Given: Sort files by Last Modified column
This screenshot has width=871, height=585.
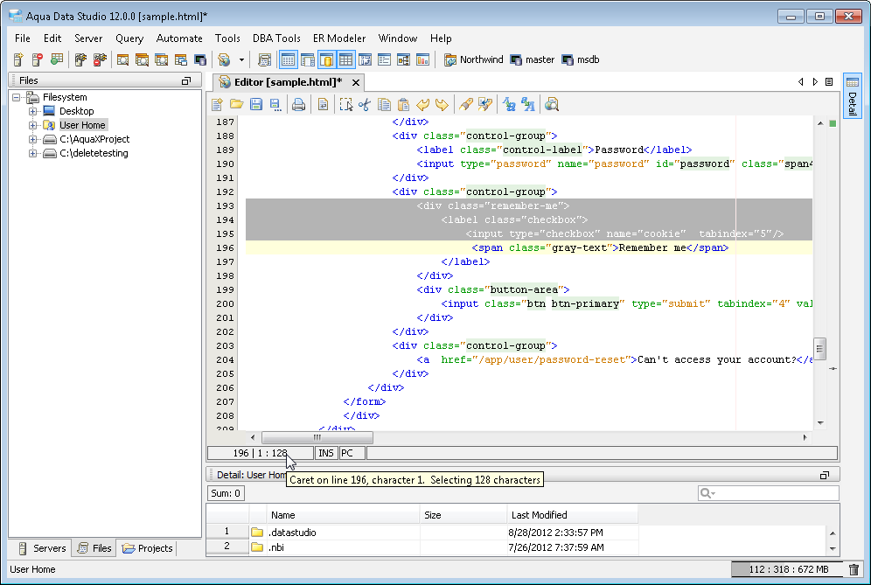Looking at the screenshot, I should pos(572,515).
